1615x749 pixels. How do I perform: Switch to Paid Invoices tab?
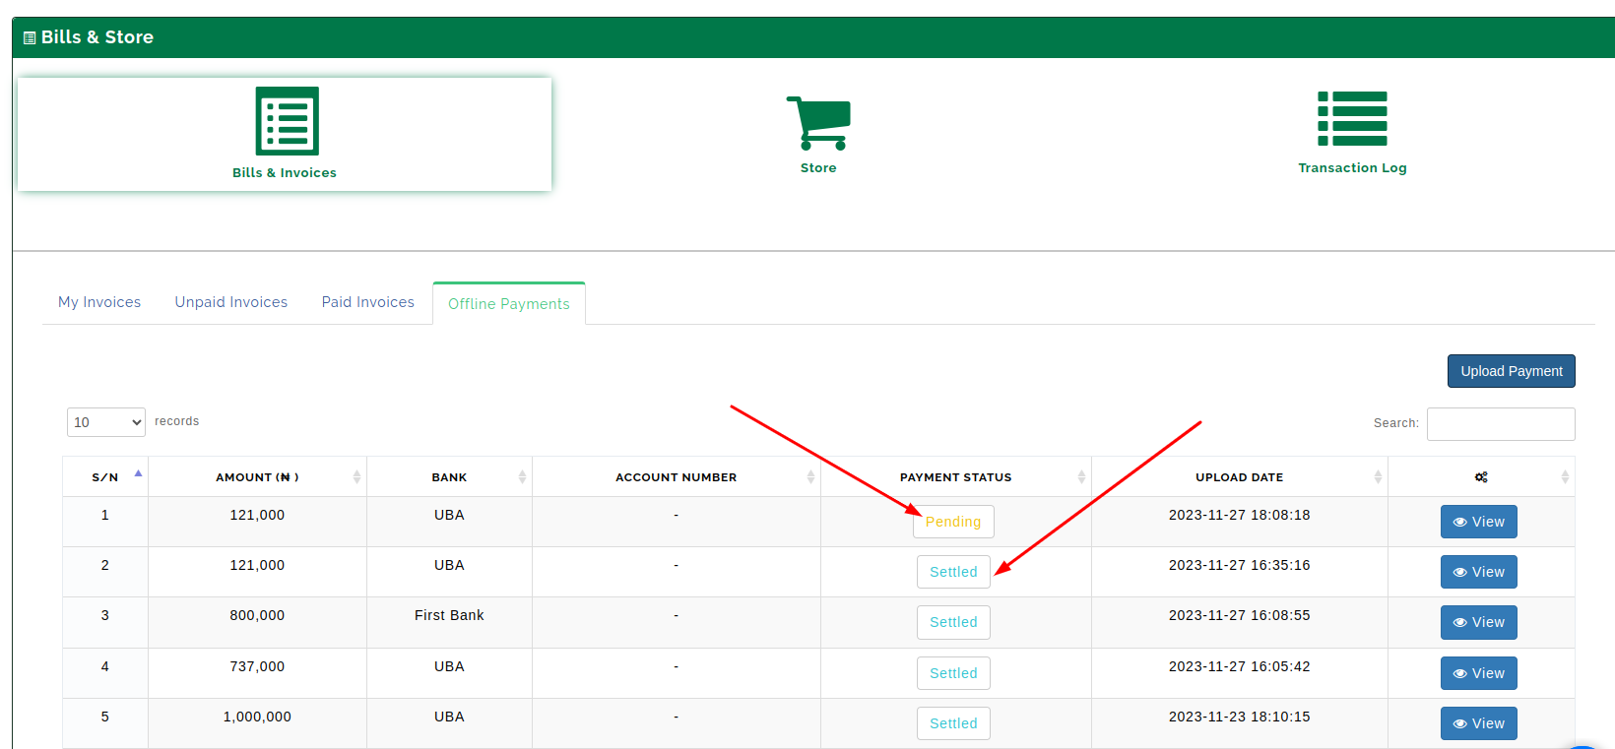(368, 302)
